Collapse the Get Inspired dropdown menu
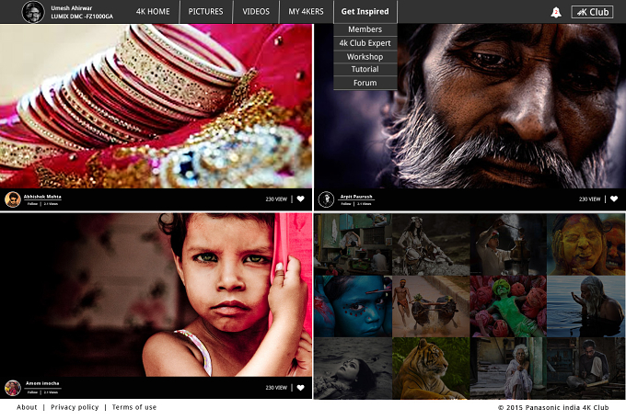 point(365,12)
